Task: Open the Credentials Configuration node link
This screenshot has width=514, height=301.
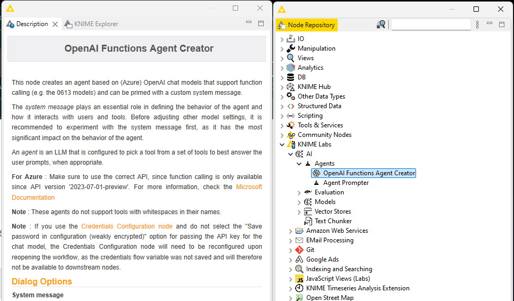Action: 127,226
